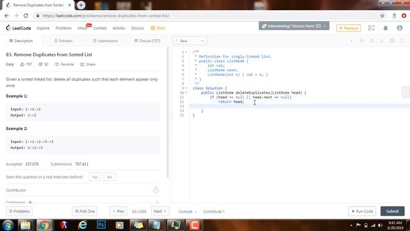Click the thumbs down dislike icon
The width and height of the screenshot is (410, 231).
40,64
